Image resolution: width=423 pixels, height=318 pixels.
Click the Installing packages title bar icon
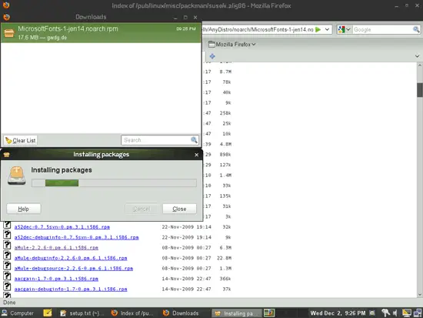tap(6, 155)
